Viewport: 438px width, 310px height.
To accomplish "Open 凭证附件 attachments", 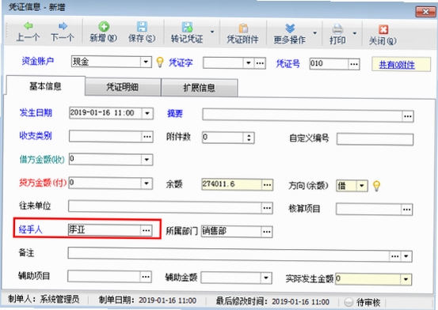I will pos(242,33).
